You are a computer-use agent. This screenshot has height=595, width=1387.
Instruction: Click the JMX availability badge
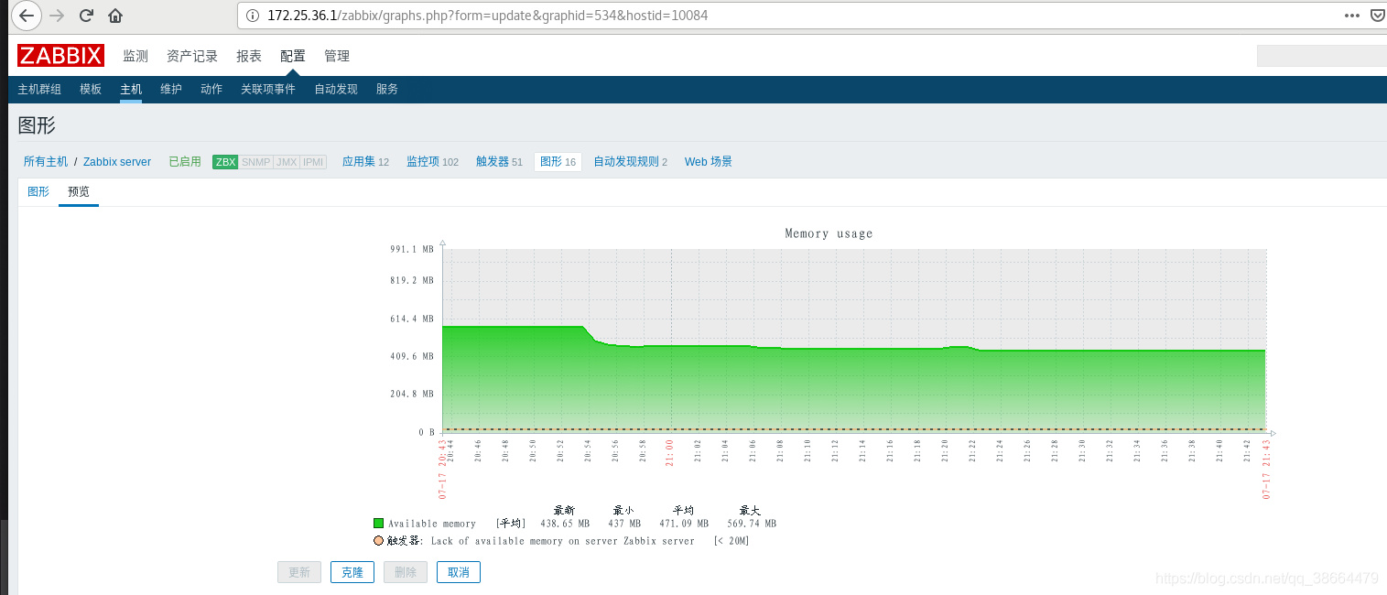click(287, 162)
